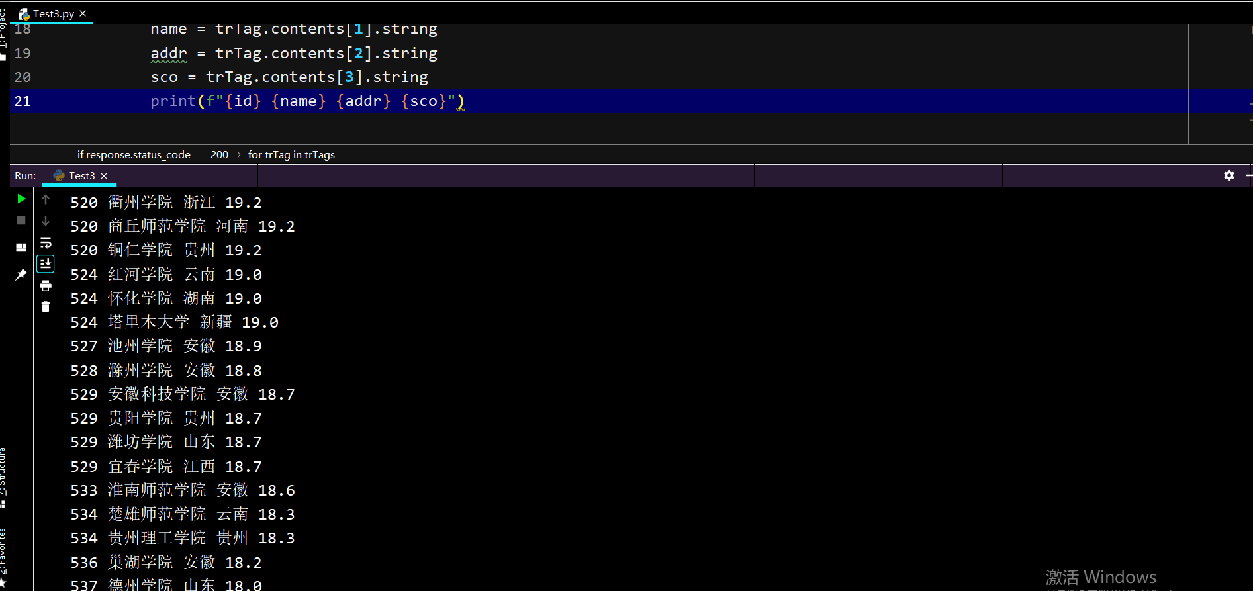Close the Test3.py editor tab
This screenshot has height=591, width=1253.
[x=83, y=13]
